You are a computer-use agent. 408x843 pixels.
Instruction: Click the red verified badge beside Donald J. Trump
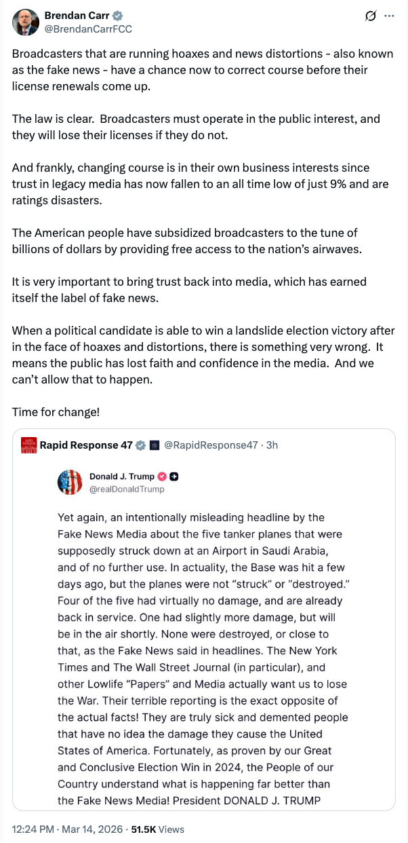click(162, 476)
